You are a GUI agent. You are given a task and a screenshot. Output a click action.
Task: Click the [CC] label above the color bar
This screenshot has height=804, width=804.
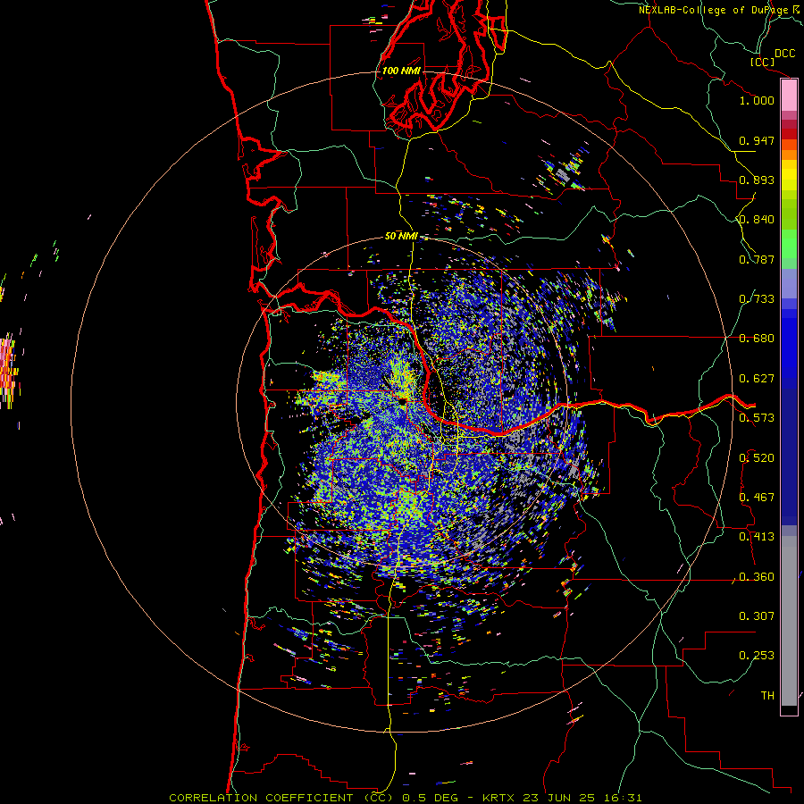(763, 62)
